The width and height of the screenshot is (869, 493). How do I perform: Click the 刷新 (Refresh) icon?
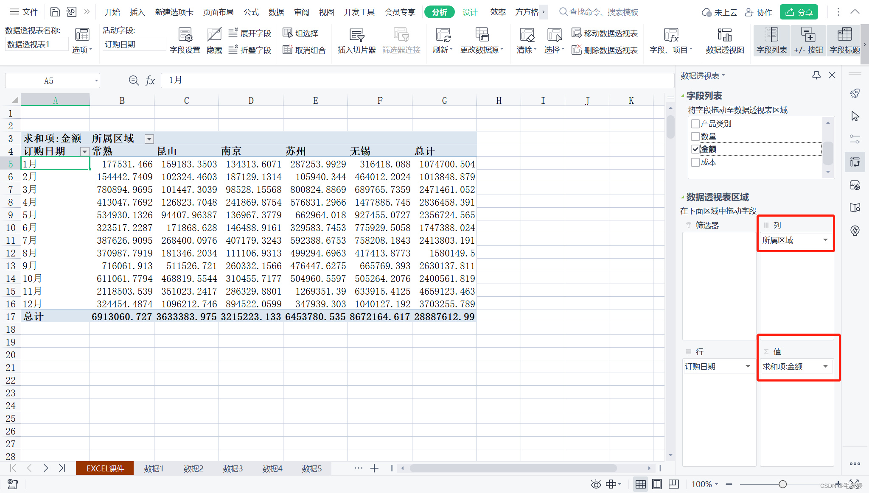(443, 35)
